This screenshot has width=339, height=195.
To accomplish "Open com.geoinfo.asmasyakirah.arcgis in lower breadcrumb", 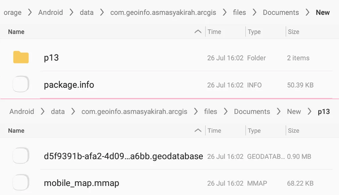I will 134,112.
